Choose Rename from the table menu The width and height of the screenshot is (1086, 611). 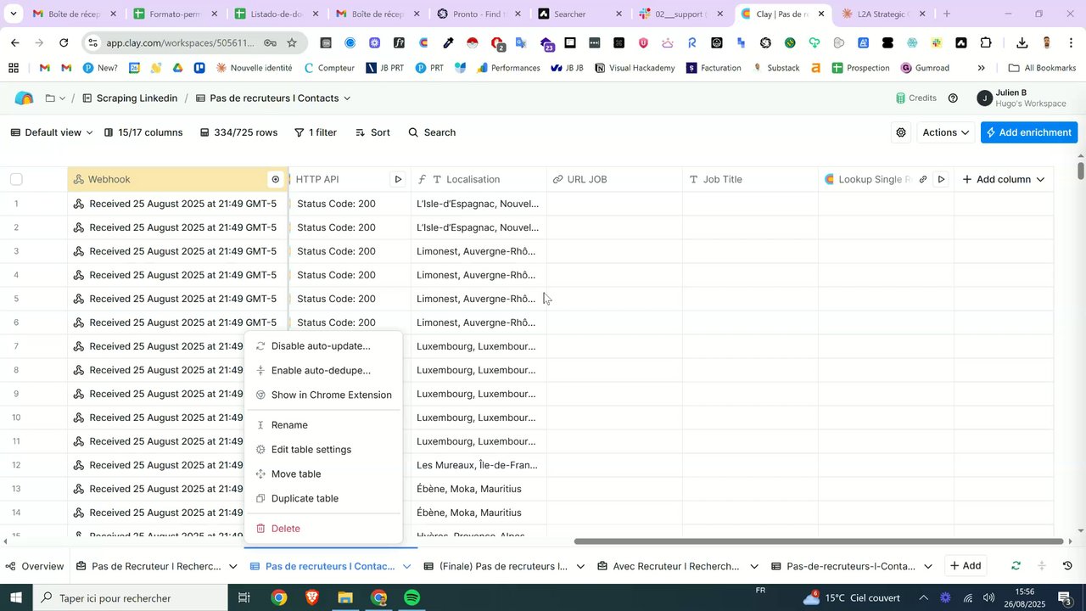[x=323, y=425]
